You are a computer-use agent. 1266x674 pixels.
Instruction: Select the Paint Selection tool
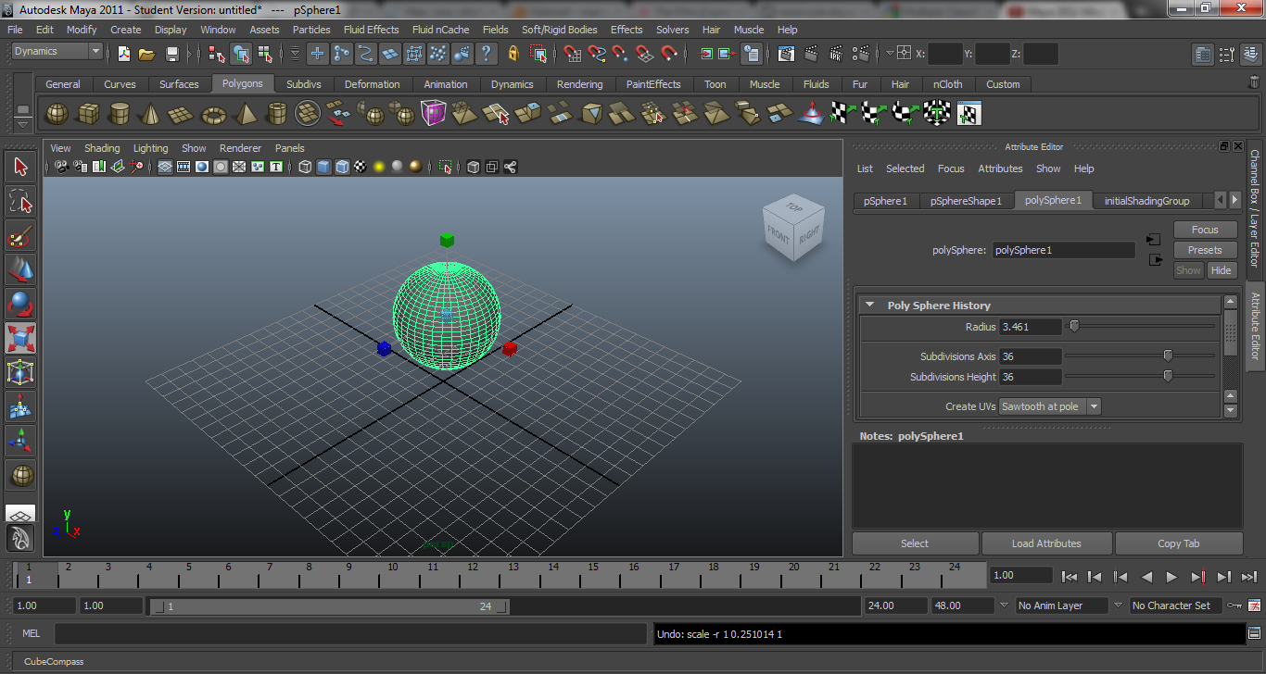coord(21,236)
